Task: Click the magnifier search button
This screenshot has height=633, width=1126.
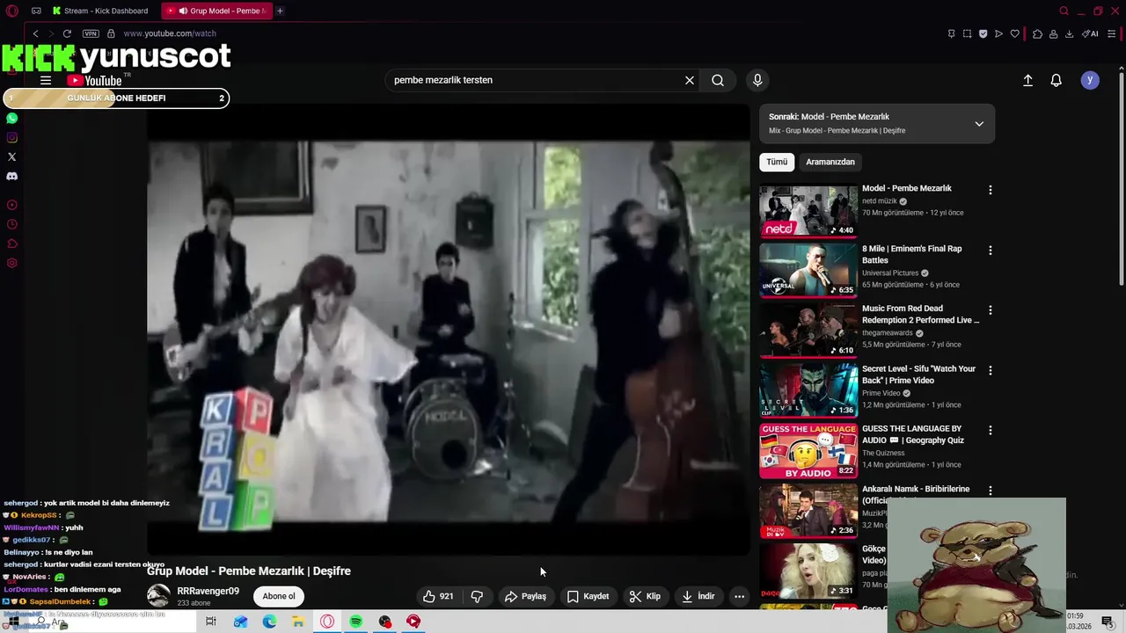Action: [x=718, y=80]
